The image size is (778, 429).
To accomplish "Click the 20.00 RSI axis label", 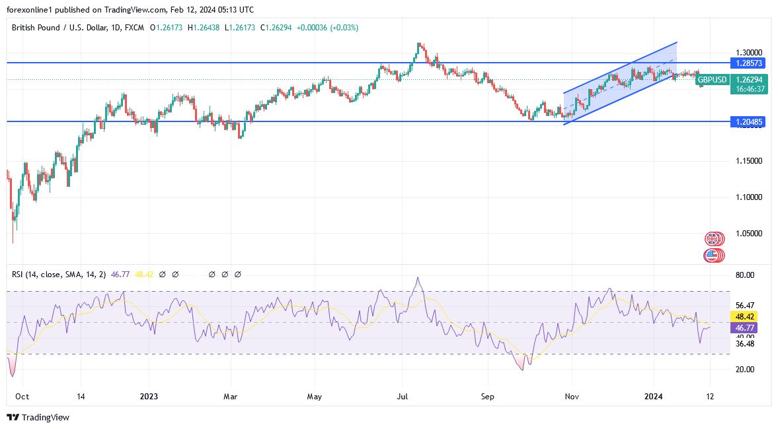I will click(745, 370).
